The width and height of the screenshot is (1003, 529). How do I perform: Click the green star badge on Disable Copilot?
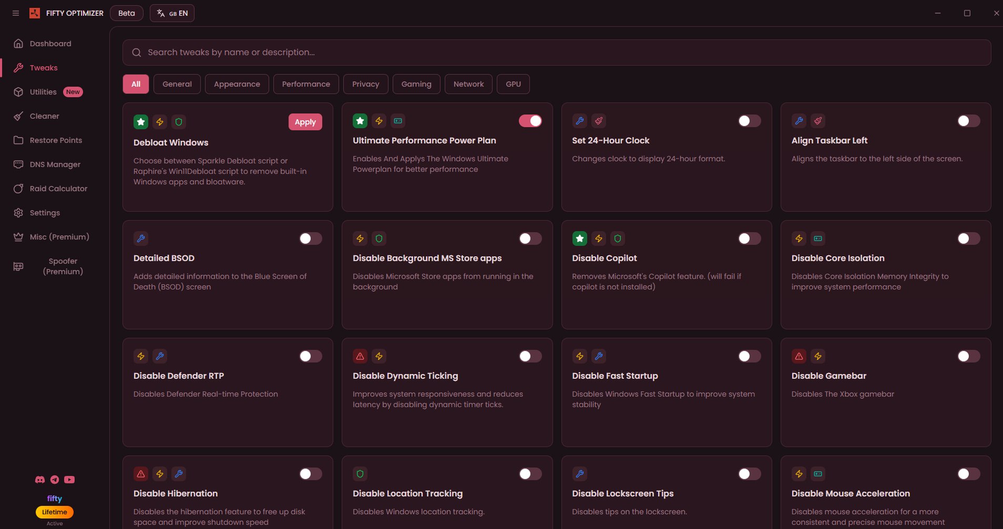[x=580, y=238]
